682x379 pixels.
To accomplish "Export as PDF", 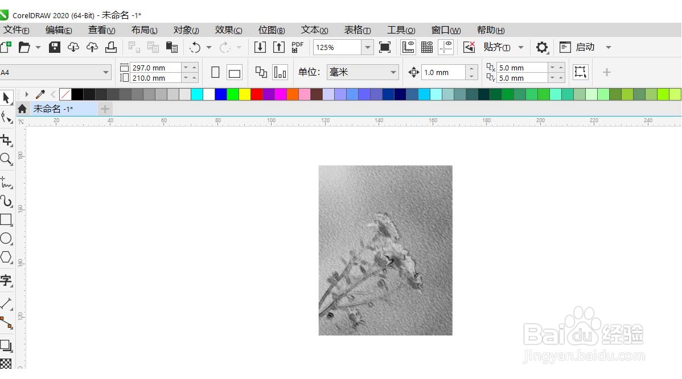I will (297, 47).
